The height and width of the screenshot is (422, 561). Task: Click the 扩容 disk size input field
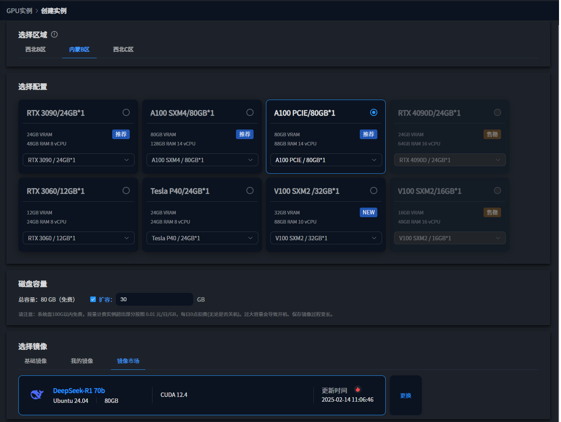coord(155,299)
